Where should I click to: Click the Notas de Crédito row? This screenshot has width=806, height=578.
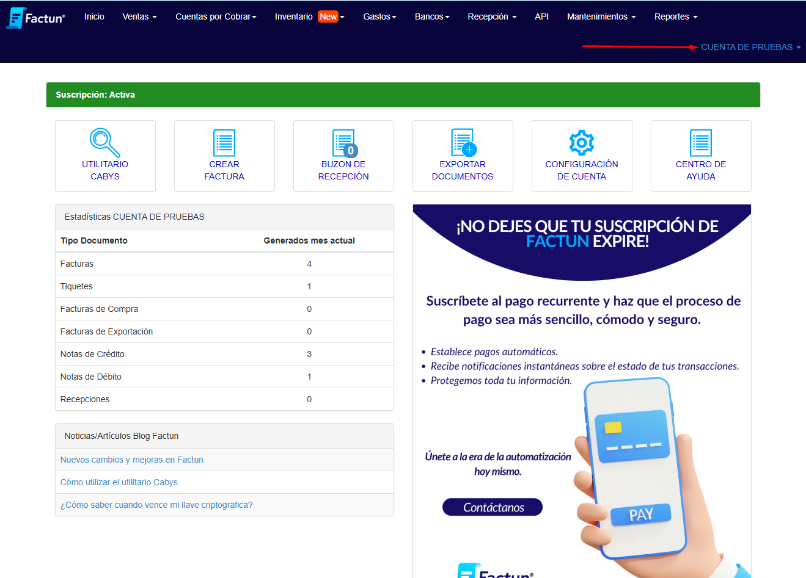[224, 354]
